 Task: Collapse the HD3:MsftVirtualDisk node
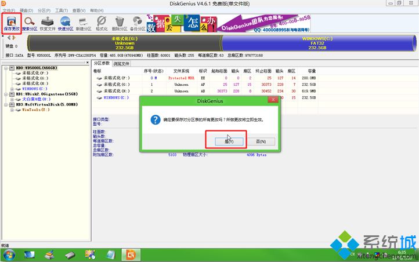pyautogui.click(x=6, y=104)
